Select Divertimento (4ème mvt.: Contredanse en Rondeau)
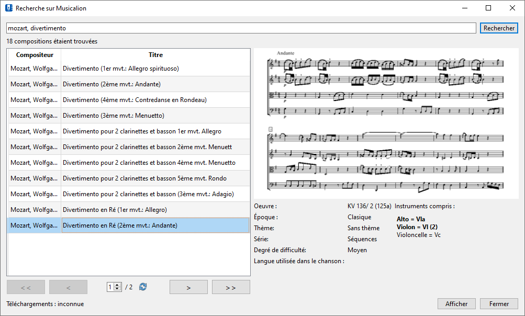The width and height of the screenshot is (525, 316). click(x=129, y=100)
